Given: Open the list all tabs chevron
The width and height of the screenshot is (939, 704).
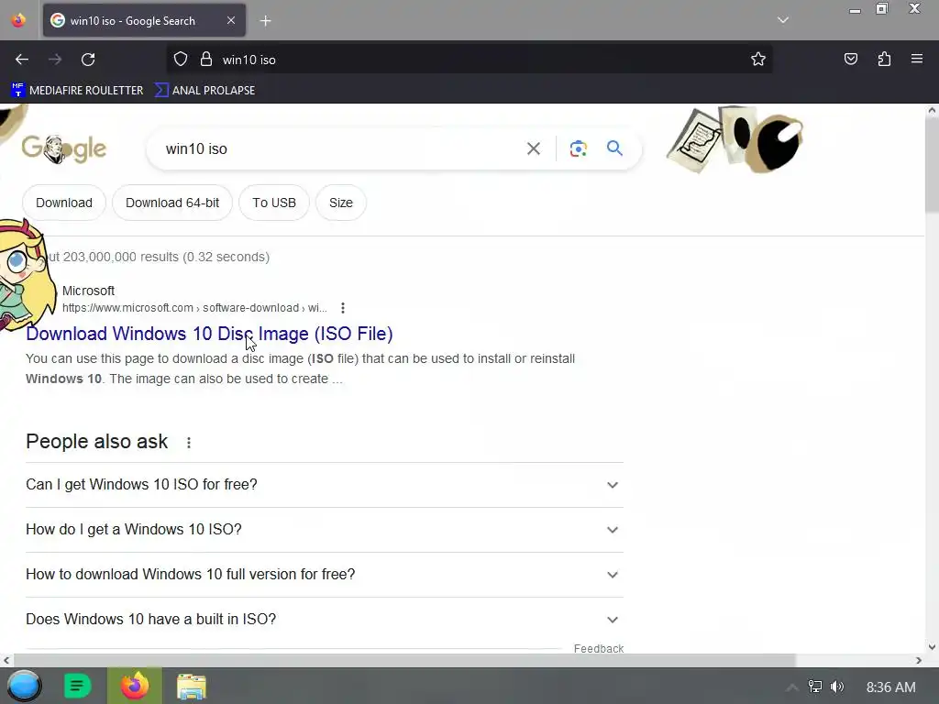Looking at the screenshot, I should tap(783, 20).
